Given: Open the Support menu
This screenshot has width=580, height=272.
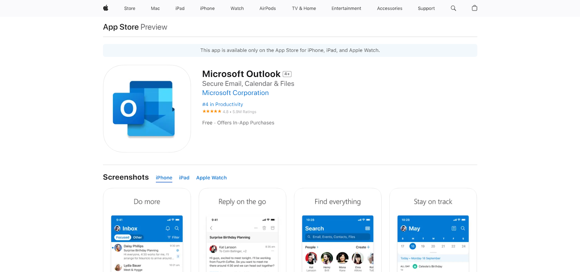Looking at the screenshot, I should click(426, 8).
